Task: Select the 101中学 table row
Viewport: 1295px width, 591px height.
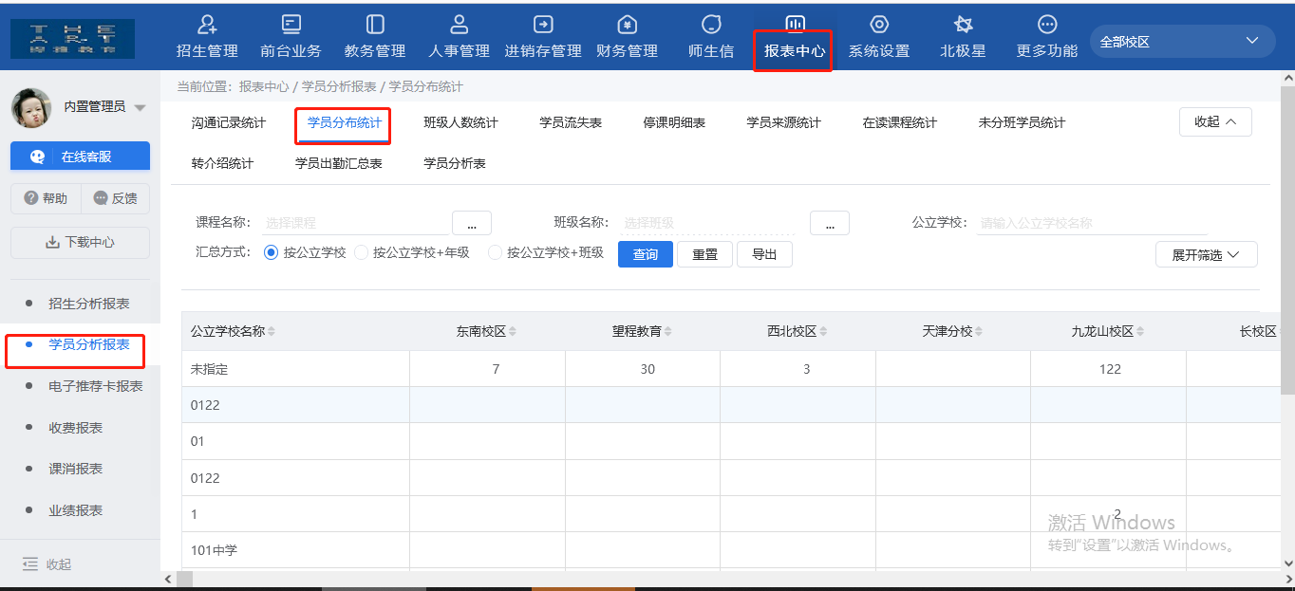Action: point(731,550)
